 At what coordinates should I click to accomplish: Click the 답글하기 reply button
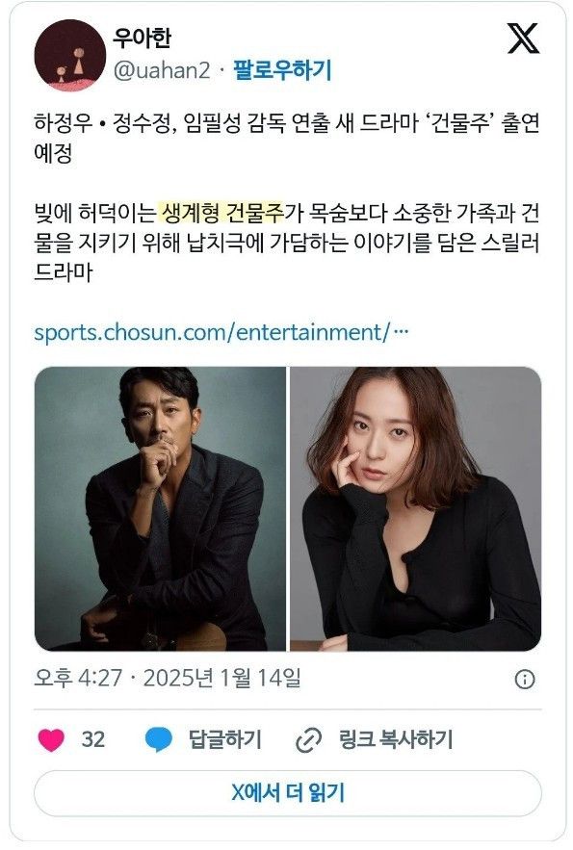coord(225,740)
